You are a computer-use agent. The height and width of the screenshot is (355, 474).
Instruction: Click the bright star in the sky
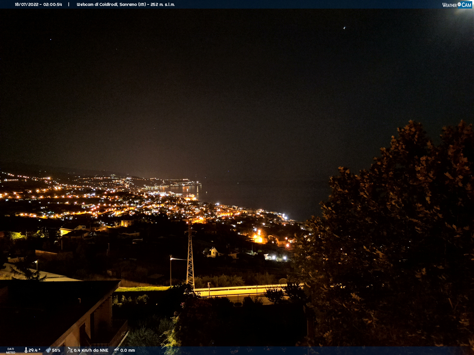344,28
